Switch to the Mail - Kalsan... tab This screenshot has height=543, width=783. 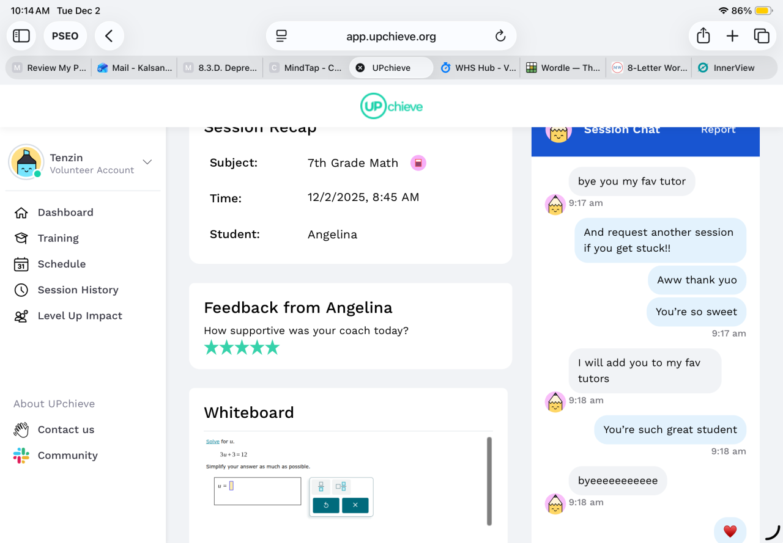135,68
